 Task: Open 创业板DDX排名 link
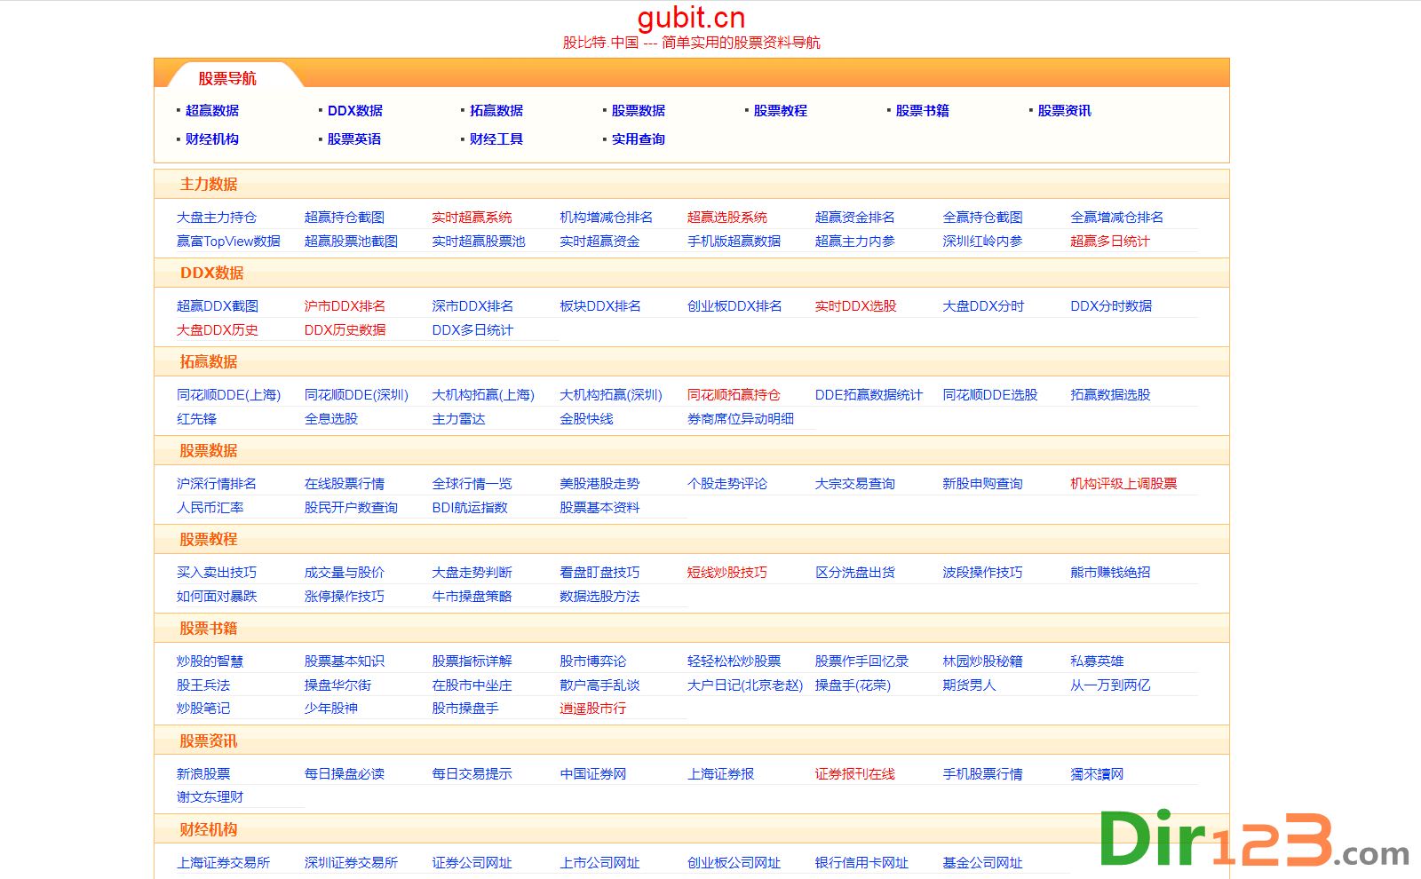pos(734,306)
